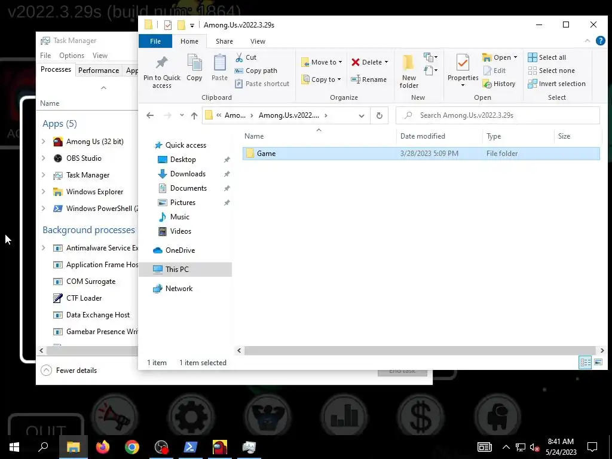
Task: Click the muted volume tray icon
Action: pyautogui.click(x=534, y=447)
